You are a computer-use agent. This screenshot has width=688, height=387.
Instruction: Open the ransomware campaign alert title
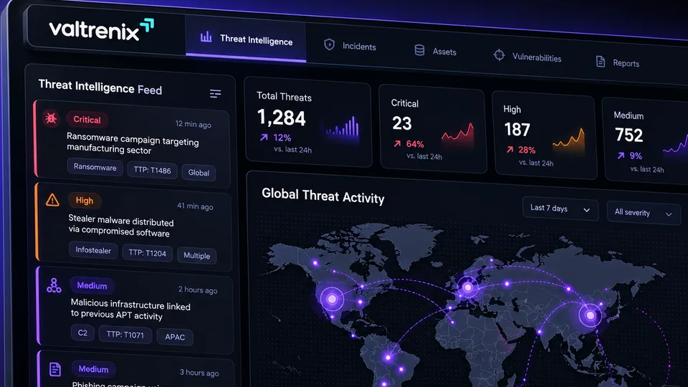(133, 144)
